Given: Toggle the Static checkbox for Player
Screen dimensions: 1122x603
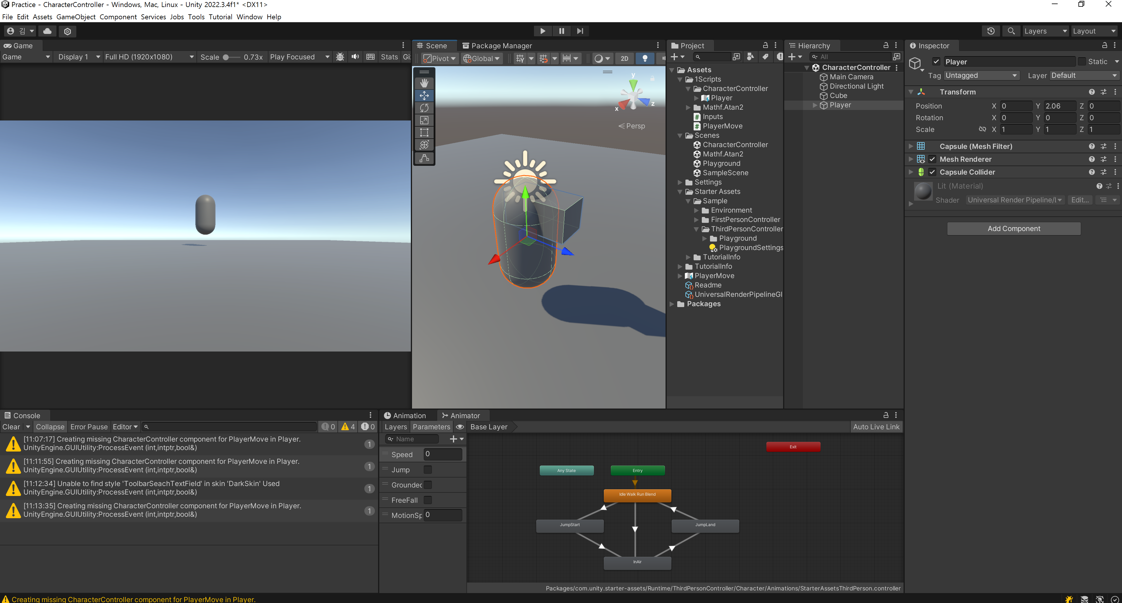Looking at the screenshot, I should pyautogui.click(x=1081, y=62).
